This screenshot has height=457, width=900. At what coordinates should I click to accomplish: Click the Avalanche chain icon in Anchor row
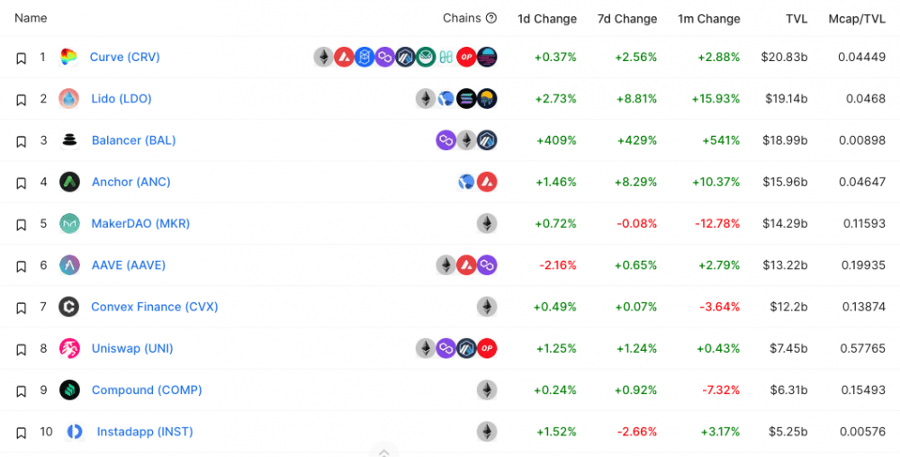487,182
